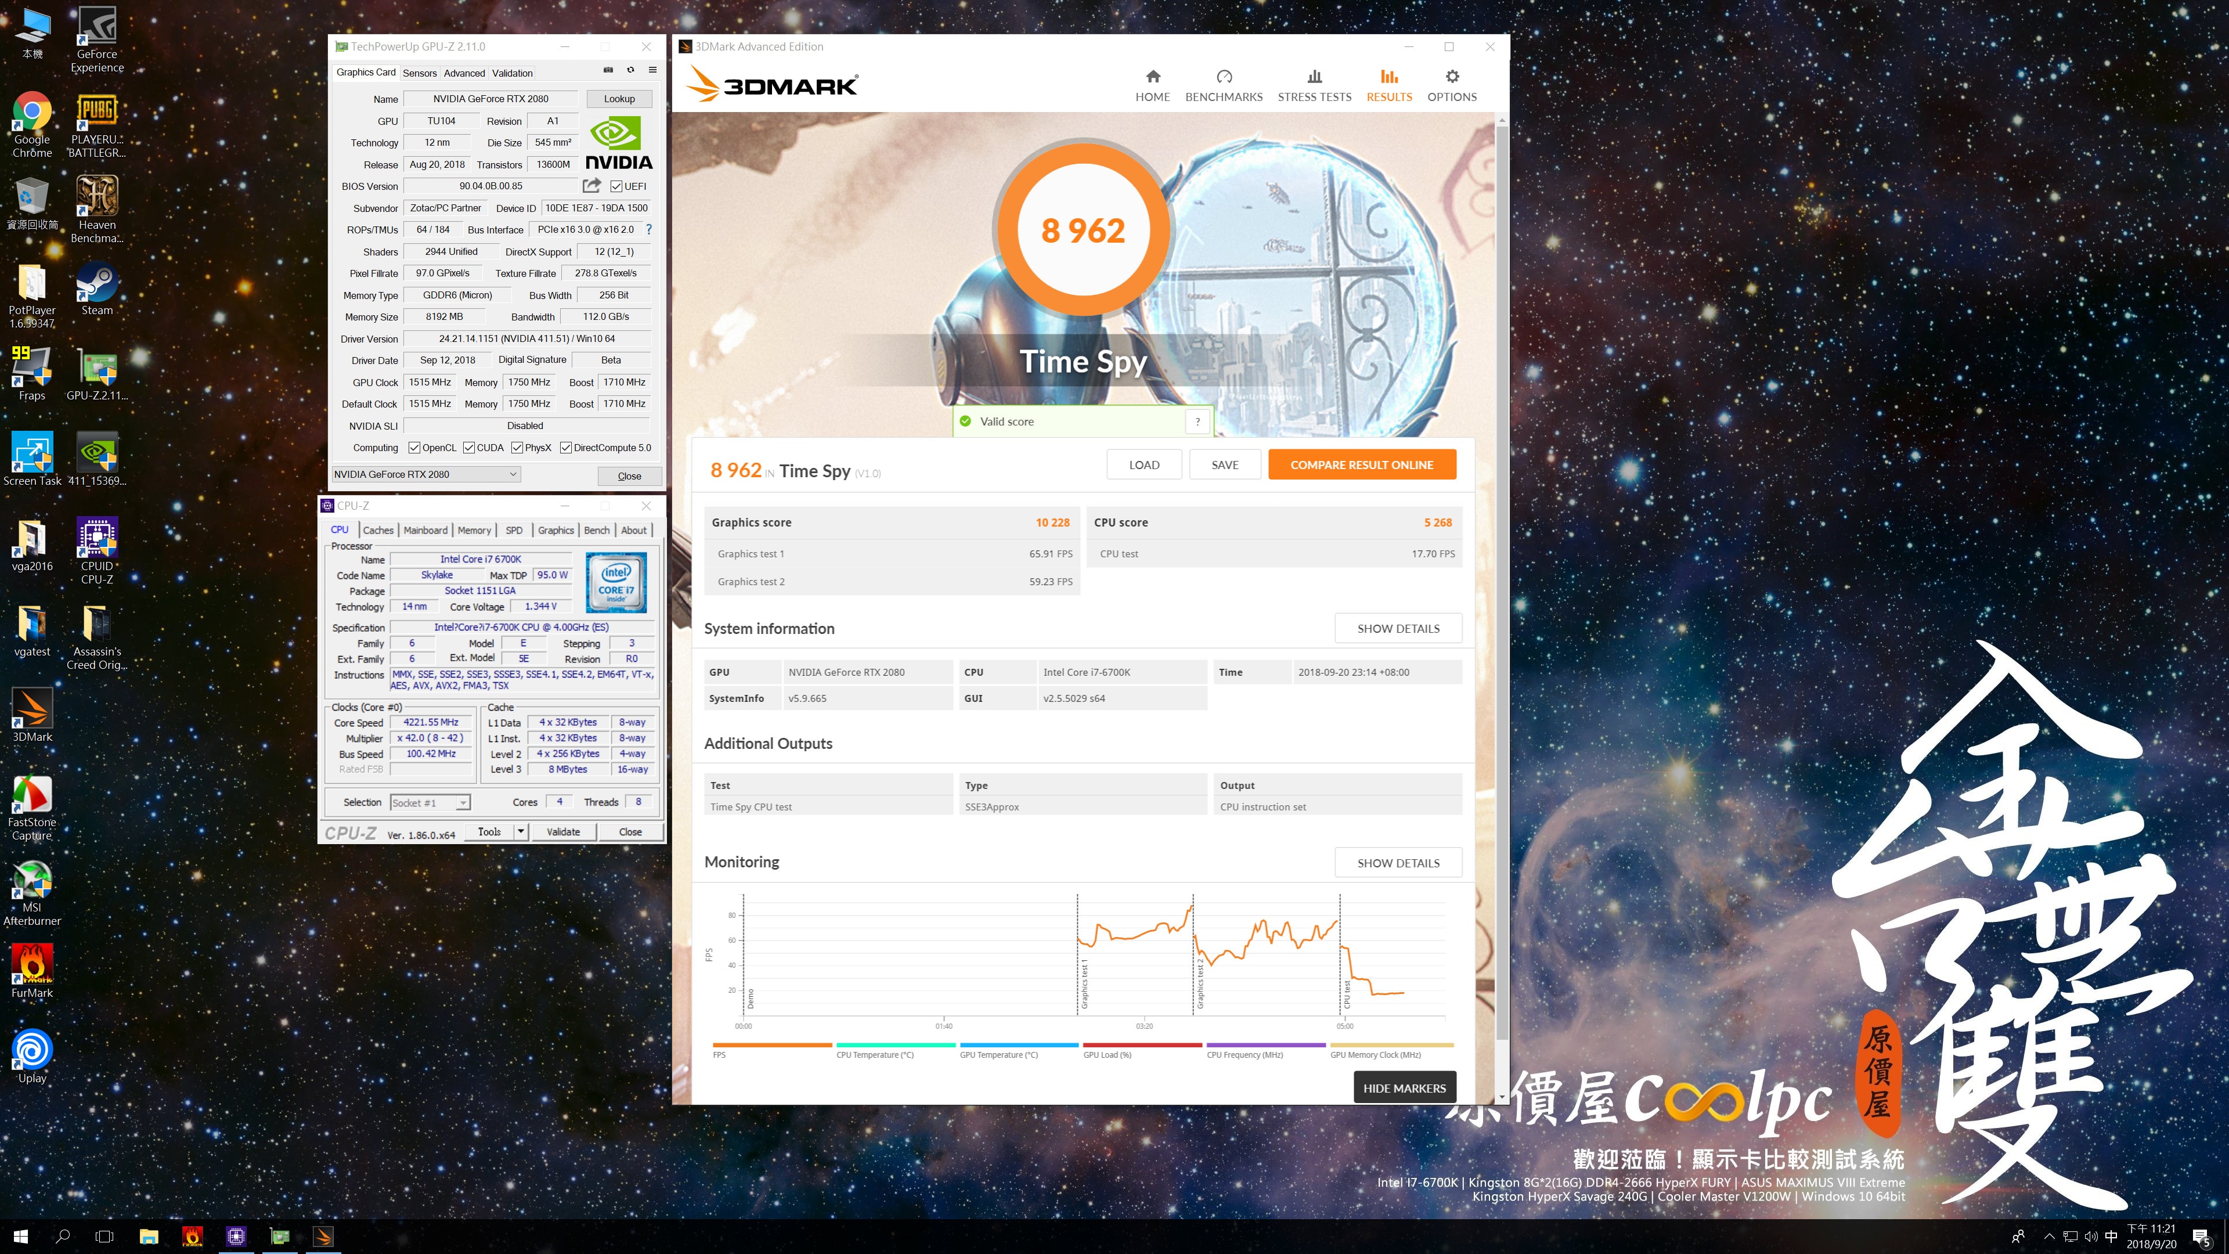Click 3DMark LOAD button
The image size is (2229, 1254).
1144,464
